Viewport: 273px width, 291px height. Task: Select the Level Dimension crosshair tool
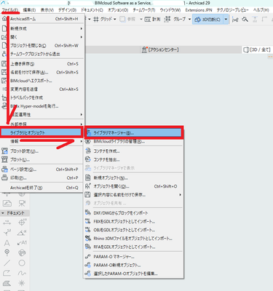[x=22, y=222]
